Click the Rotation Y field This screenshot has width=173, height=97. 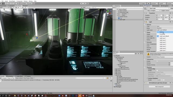tap(166, 17)
